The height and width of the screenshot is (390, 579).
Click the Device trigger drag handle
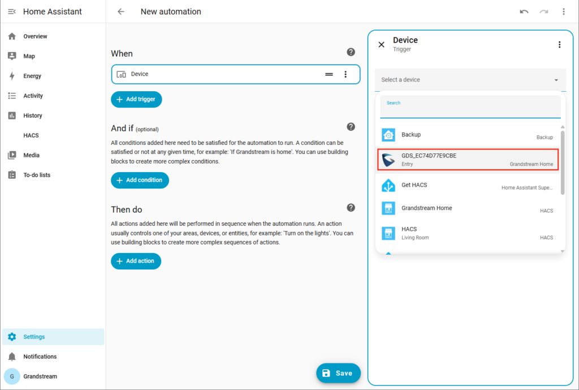pos(329,74)
